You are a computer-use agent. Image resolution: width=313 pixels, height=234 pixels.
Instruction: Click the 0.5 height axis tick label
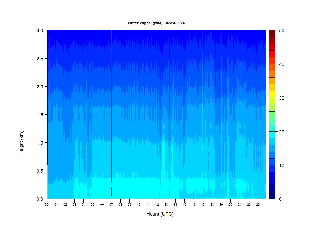click(40, 171)
